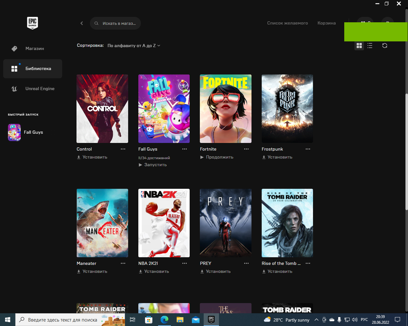The width and height of the screenshot is (408, 326).
Task: Open Windows Start menu
Action: click(8, 320)
